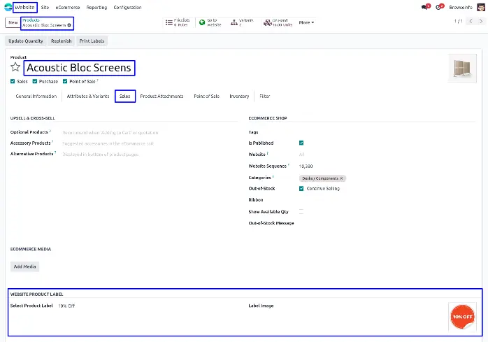Open the activities clock icon
Screen dimensions: 488x342
tap(440, 7)
